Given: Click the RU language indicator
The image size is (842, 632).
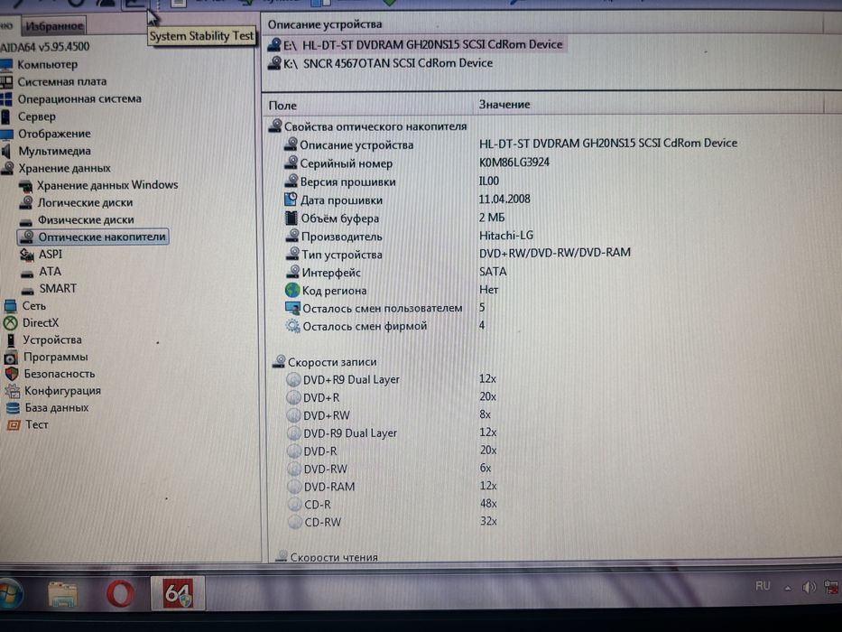Looking at the screenshot, I should click(763, 586).
